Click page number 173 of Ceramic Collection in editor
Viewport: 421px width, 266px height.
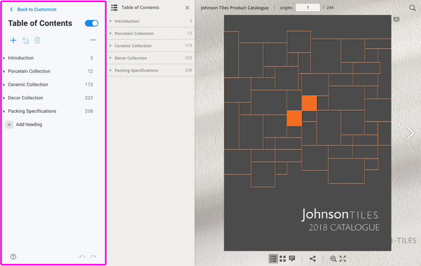click(x=89, y=85)
